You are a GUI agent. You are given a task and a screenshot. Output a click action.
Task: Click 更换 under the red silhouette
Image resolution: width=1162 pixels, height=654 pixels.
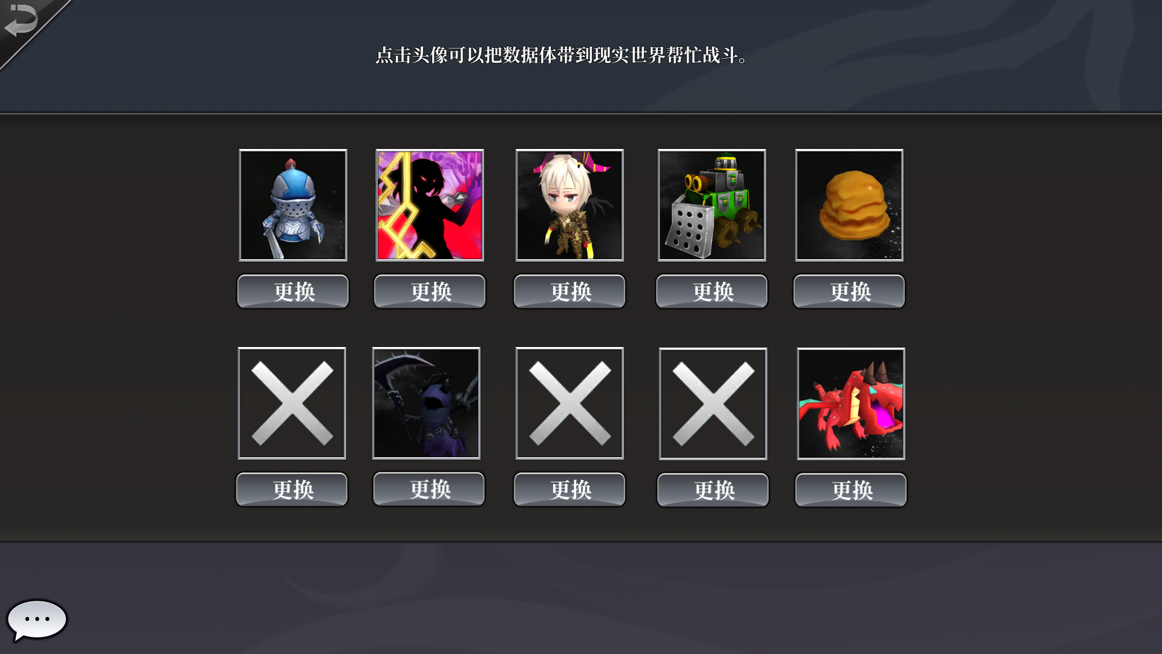pyautogui.click(x=430, y=291)
